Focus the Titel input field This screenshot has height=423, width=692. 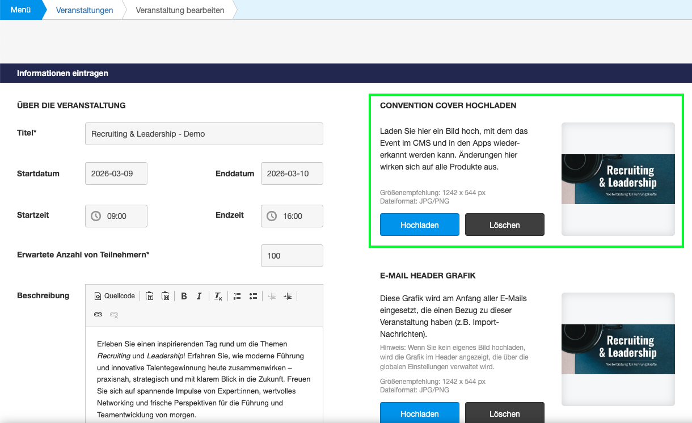pos(204,134)
